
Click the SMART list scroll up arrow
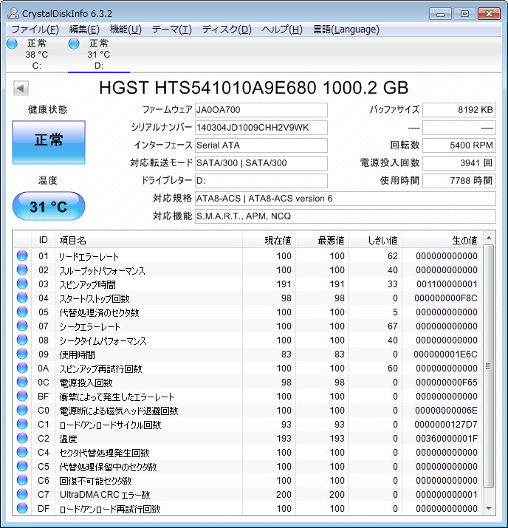tap(489, 238)
